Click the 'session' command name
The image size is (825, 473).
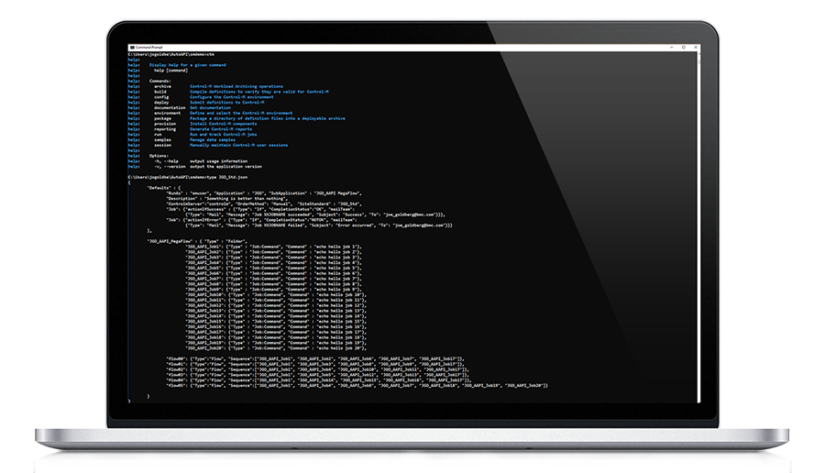pyautogui.click(x=162, y=145)
